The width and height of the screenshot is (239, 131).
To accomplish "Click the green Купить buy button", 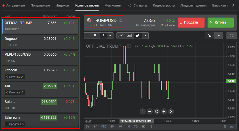I will click(221, 23).
